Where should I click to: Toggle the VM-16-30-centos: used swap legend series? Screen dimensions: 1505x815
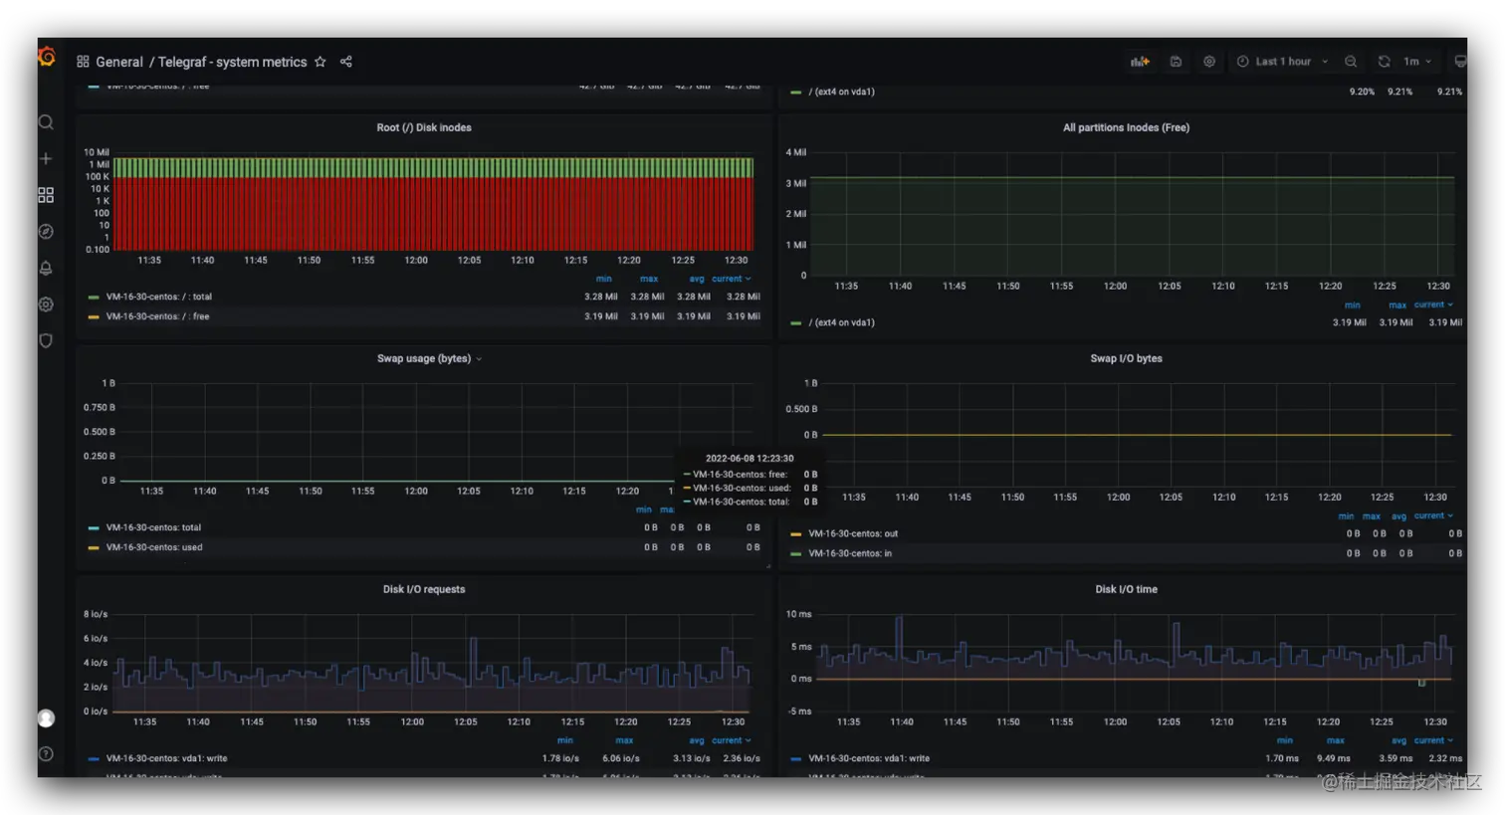[x=154, y=547]
